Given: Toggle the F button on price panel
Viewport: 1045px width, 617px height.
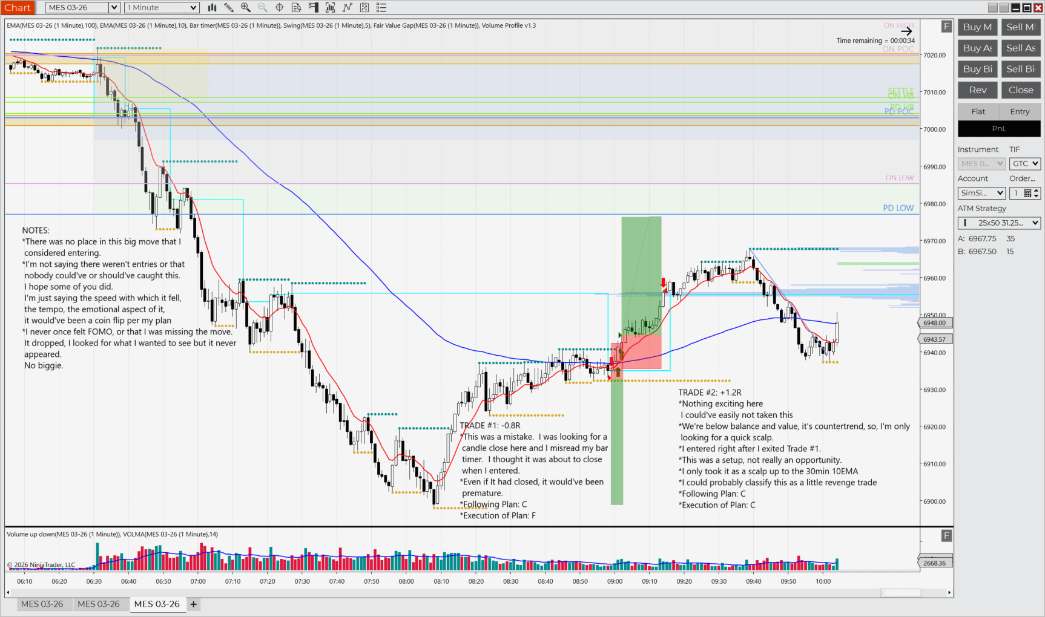Looking at the screenshot, I should coord(946,26).
